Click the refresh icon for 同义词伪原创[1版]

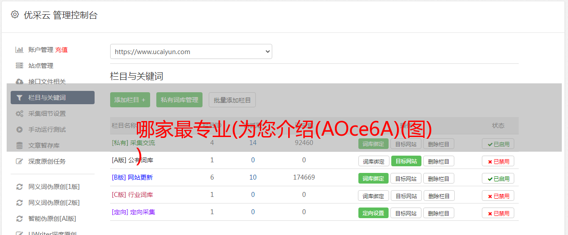click(19, 187)
